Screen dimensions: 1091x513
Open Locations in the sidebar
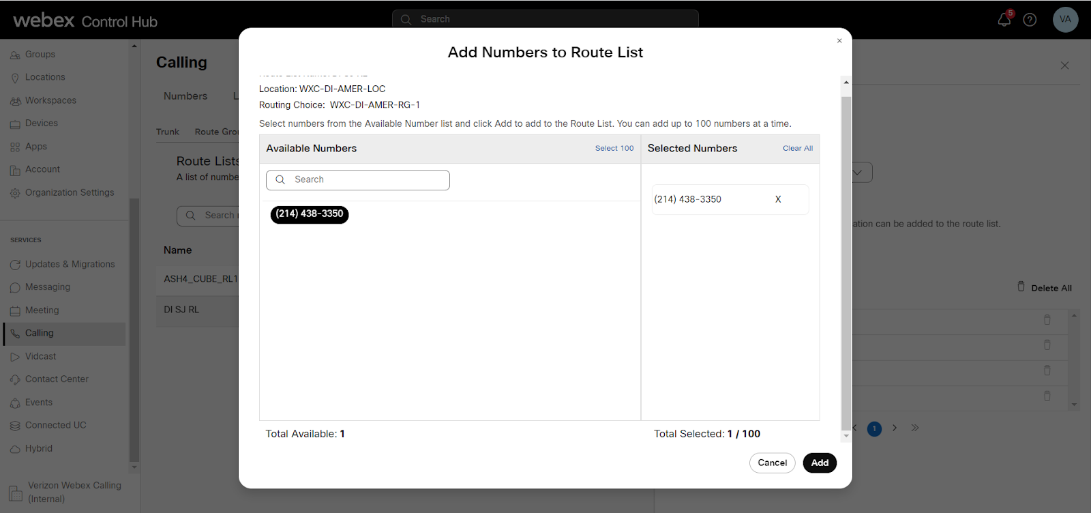45,78
